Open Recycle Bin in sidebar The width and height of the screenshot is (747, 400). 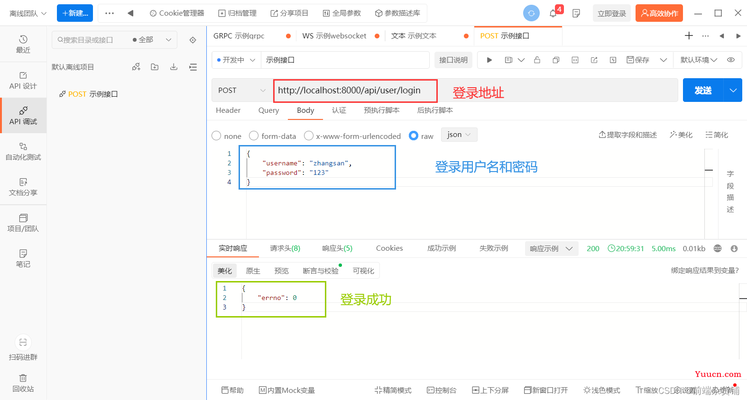[x=23, y=383]
